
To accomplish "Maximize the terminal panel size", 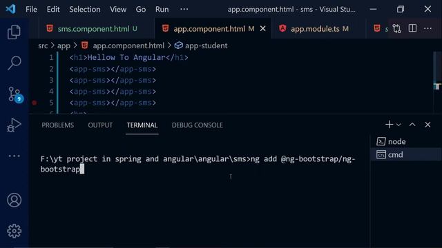I will pos(412,124).
